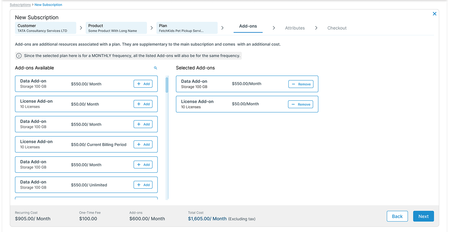Click the info icon beside MONTHLY frequency note
The width and height of the screenshot is (449, 232).
coord(19,56)
